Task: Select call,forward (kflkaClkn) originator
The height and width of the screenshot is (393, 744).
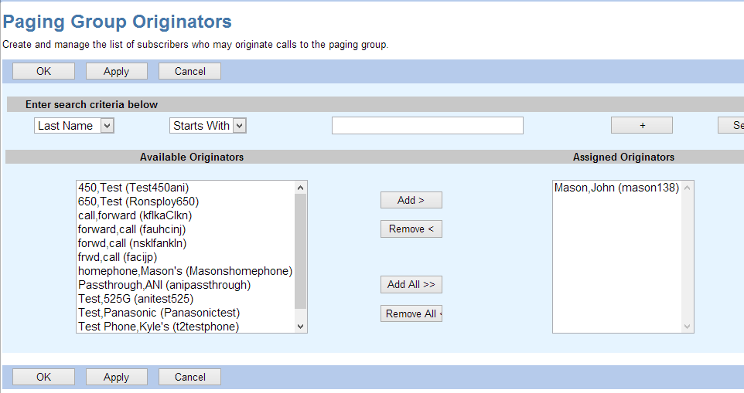Action: 135,215
